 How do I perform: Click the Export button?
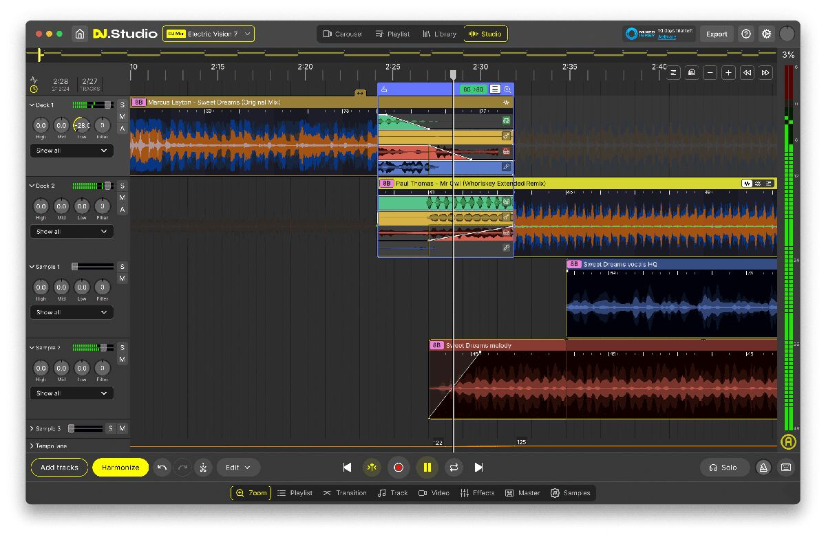[x=716, y=34]
